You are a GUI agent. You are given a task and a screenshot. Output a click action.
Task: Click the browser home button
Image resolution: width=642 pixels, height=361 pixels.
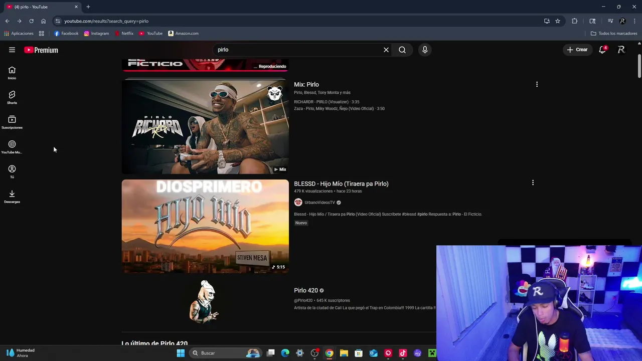point(43,21)
